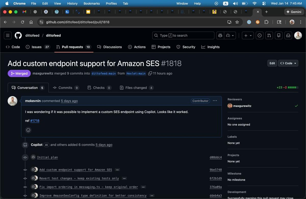
Task: Click the diffstat bar showing +23 −2
Action: (x=287, y=88)
